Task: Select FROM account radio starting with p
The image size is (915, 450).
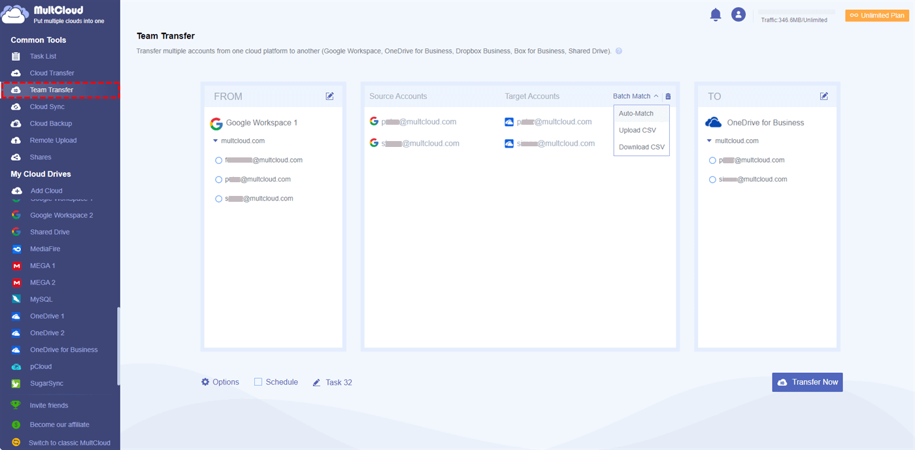Action: tap(218, 180)
